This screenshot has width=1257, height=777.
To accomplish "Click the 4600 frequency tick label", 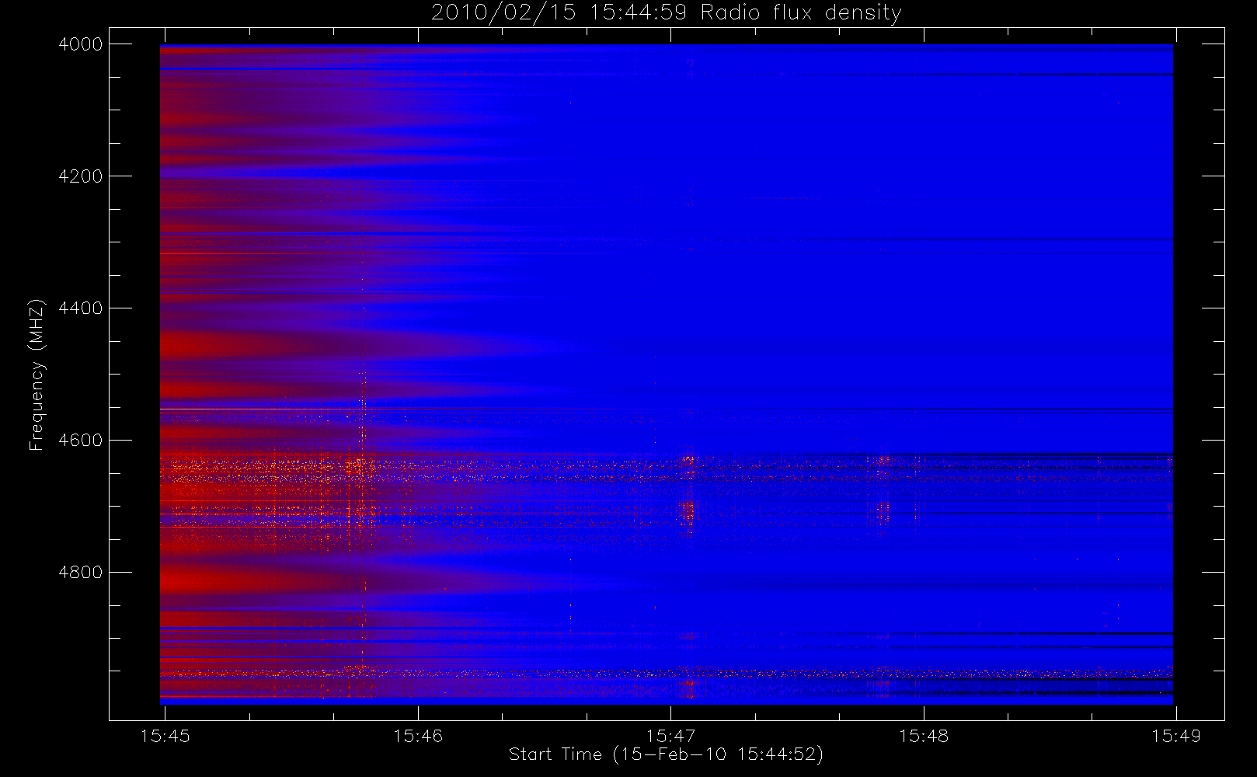I will (x=81, y=441).
